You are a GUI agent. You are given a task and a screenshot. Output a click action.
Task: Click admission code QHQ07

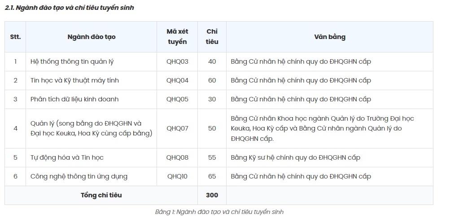[177, 128]
